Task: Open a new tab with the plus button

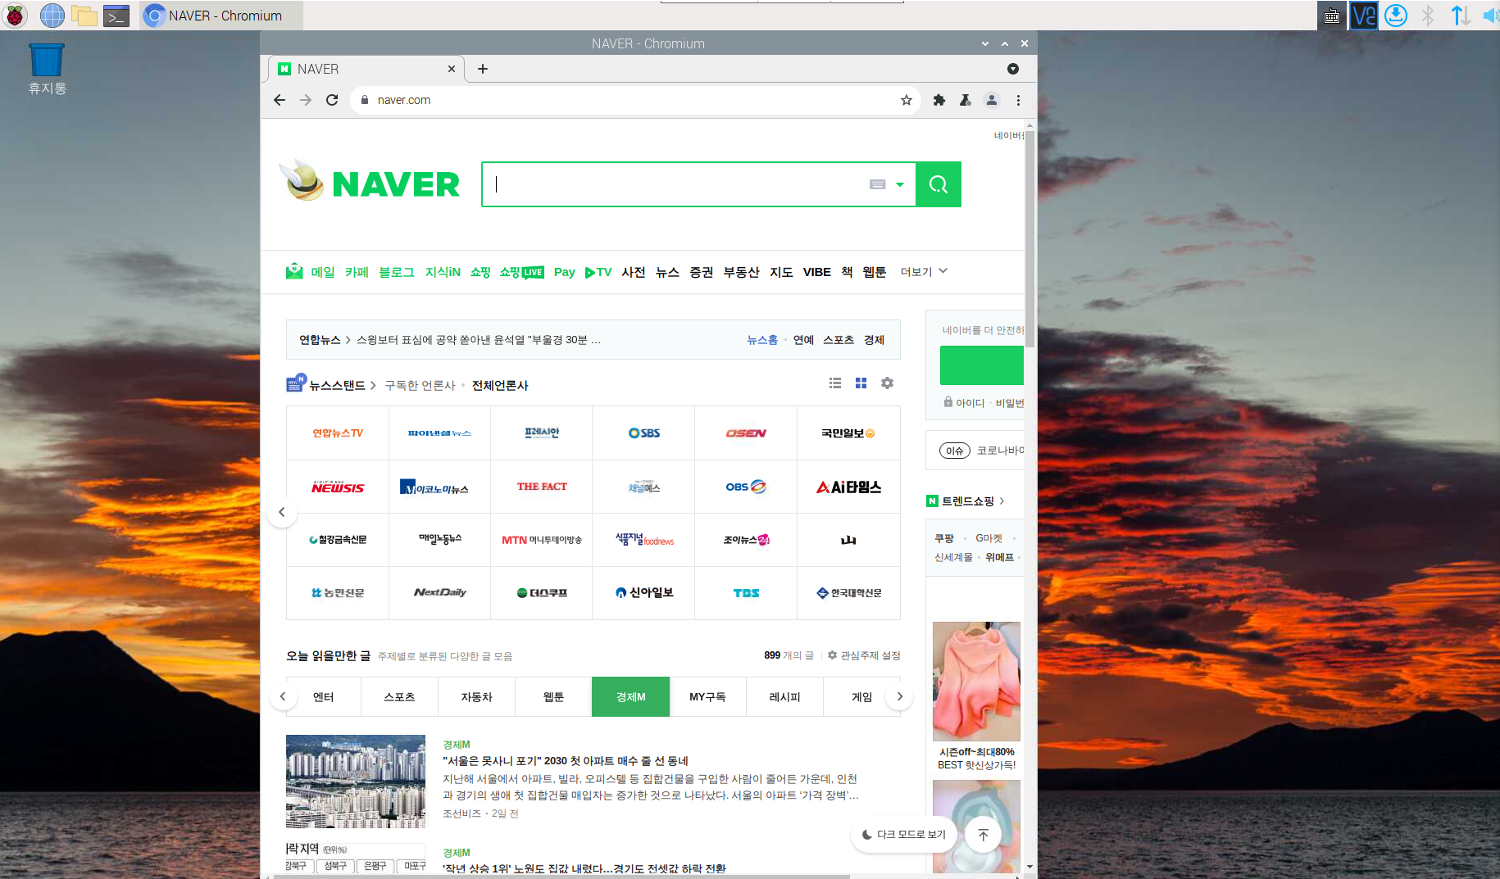Action: [x=483, y=69]
